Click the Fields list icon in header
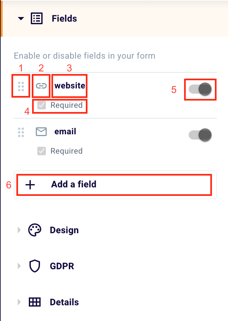 pos(37,19)
